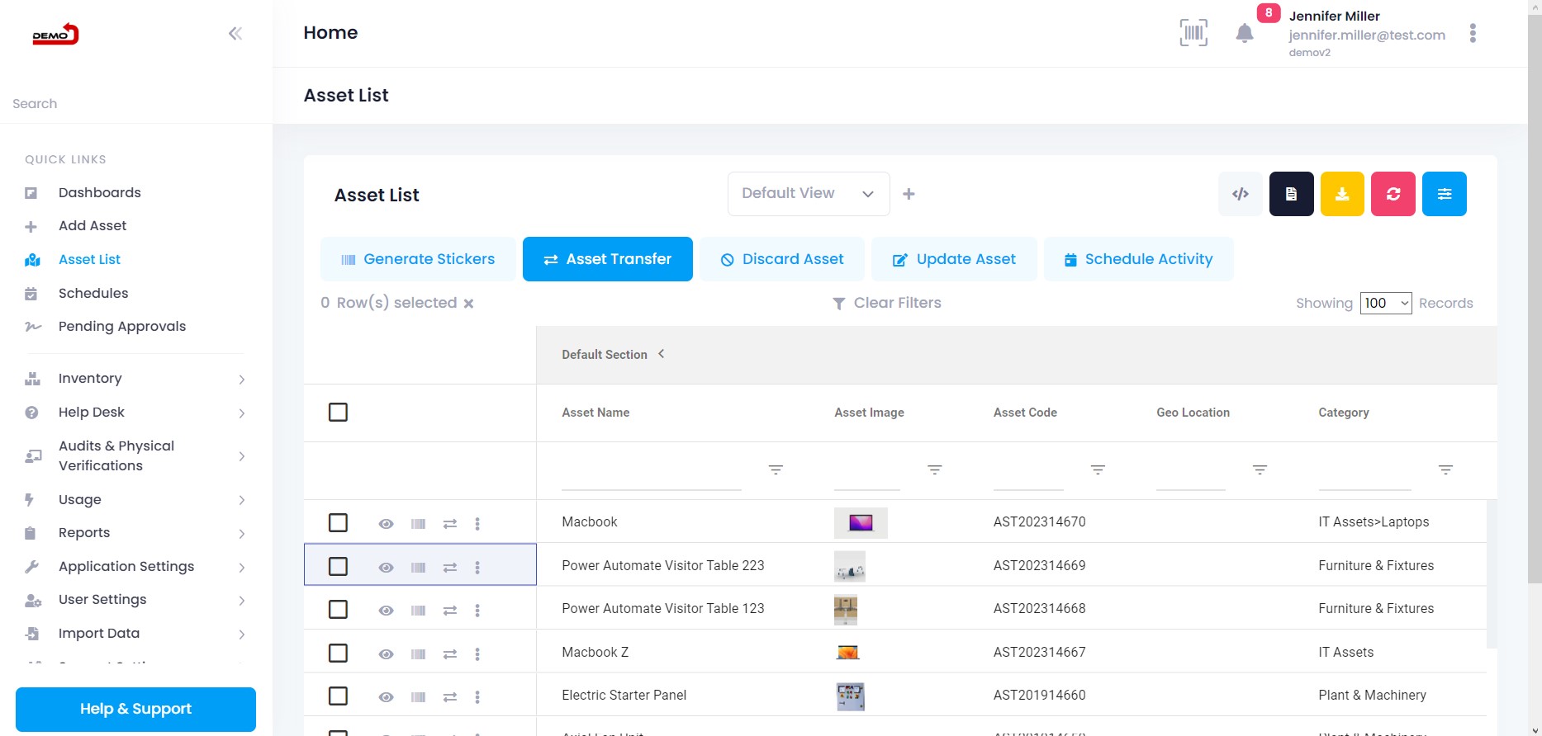
Task: Clear row selection with x icon
Action: click(x=468, y=304)
